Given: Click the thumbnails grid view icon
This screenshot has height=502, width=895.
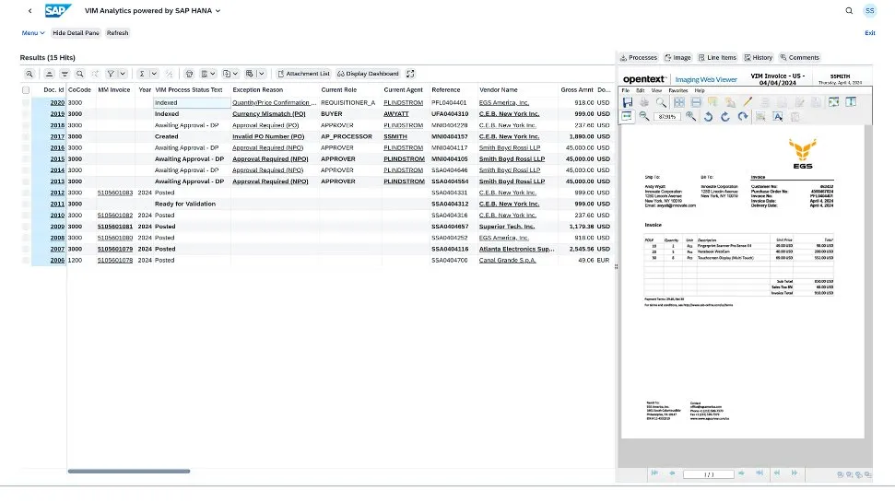Looking at the screenshot, I should coord(679,102).
